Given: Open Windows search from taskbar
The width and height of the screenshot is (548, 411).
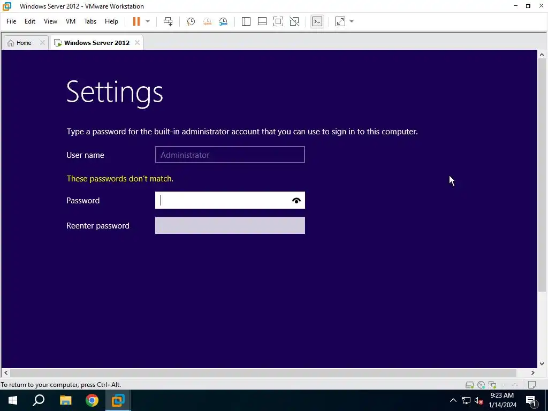Looking at the screenshot, I should (39, 400).
